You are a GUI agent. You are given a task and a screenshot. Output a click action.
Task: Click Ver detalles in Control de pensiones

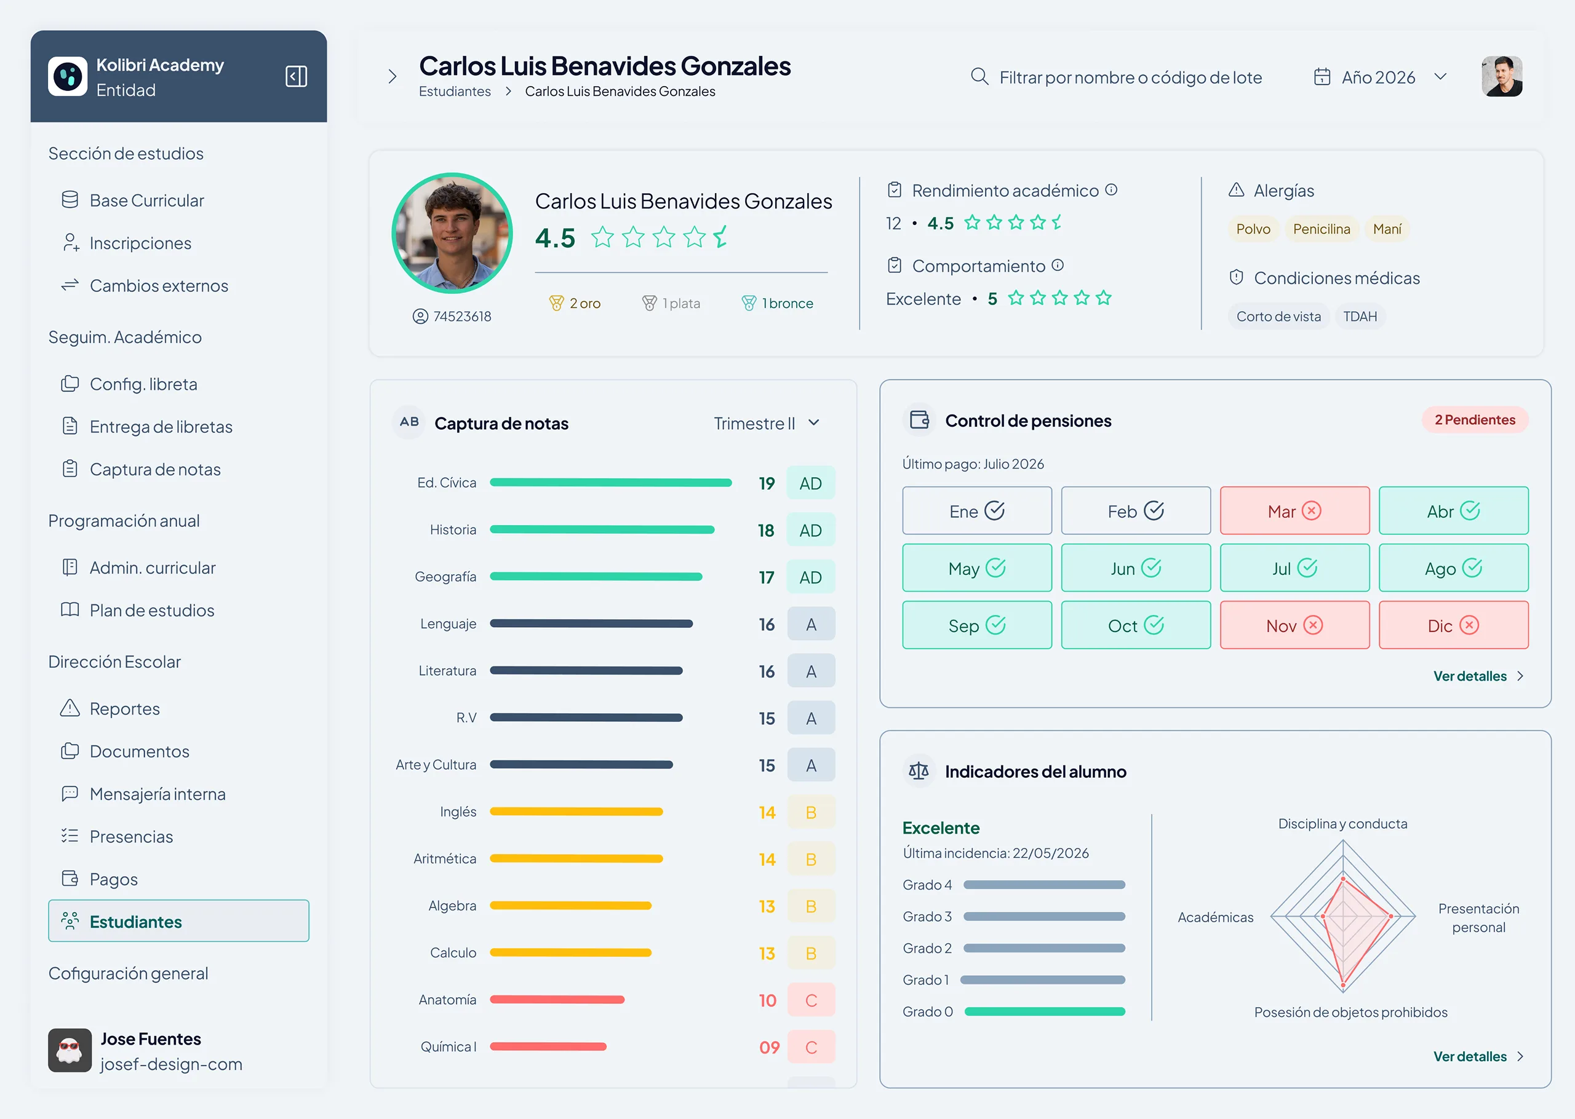(1478, 676)
